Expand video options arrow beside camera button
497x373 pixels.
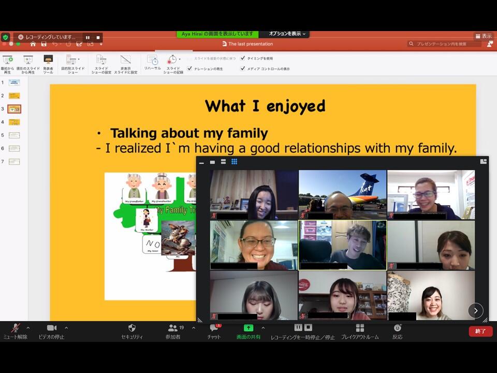point(66,327)
